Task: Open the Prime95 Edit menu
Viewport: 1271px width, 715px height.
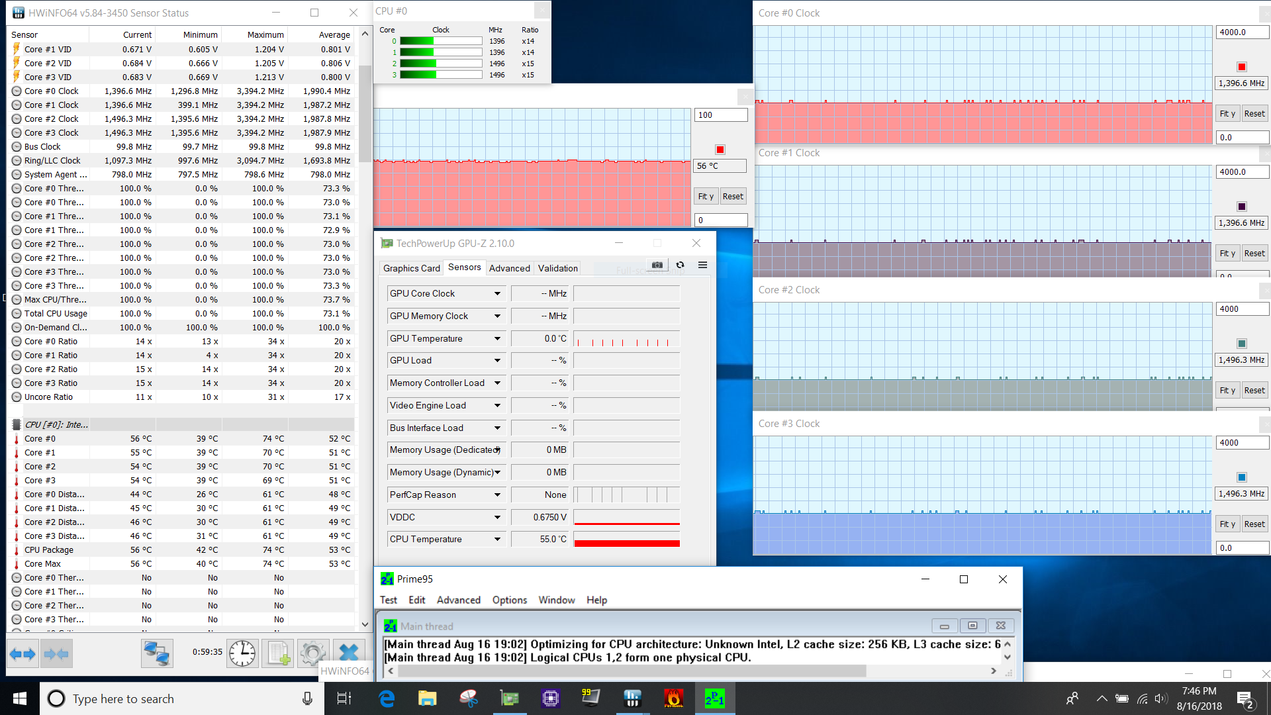Action: point(417,600)
